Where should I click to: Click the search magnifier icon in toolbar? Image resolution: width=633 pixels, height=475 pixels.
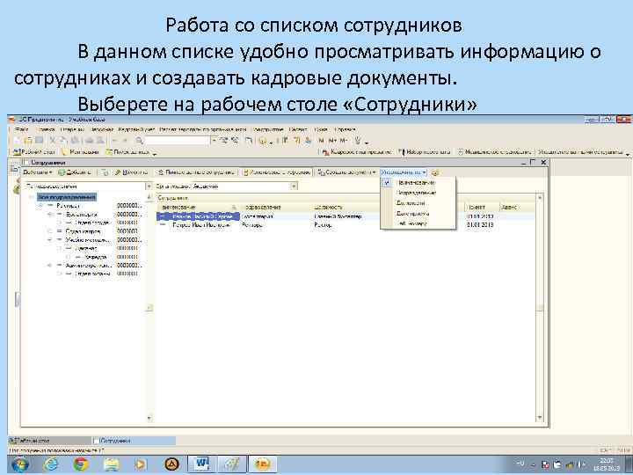pyautogui.click(x=139, y=141)
